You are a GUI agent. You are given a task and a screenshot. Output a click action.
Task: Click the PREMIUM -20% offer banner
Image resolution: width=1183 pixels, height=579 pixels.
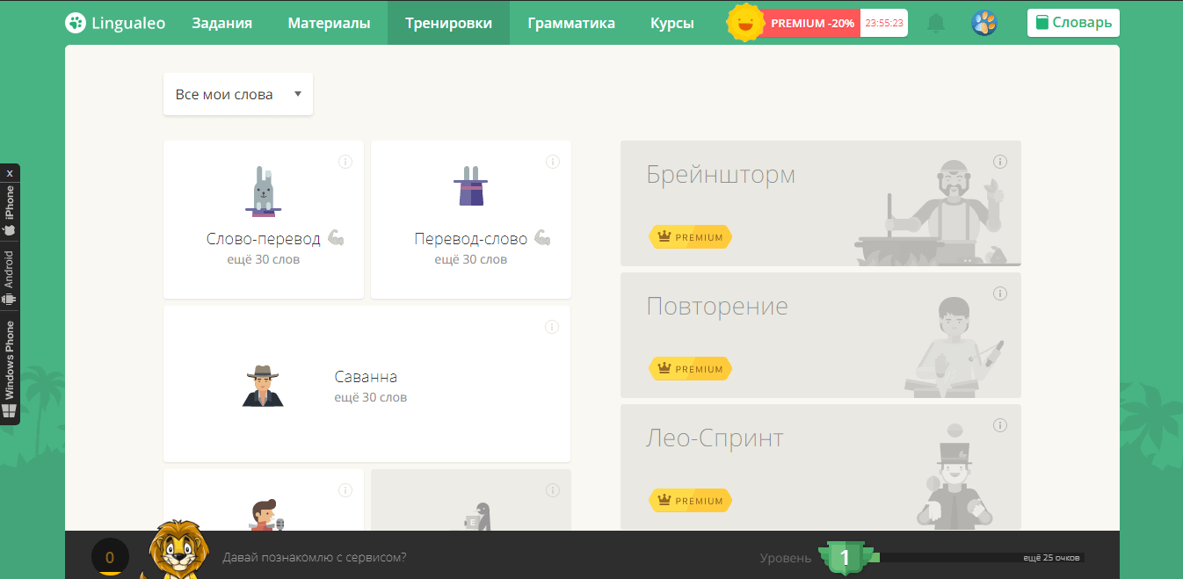[x=811, y=23]
